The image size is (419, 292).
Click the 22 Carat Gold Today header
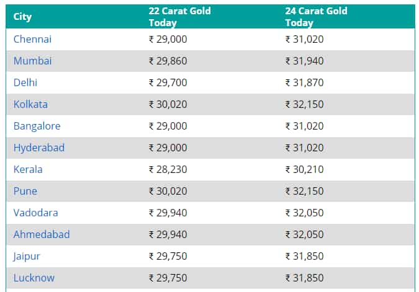coord(180,17)
